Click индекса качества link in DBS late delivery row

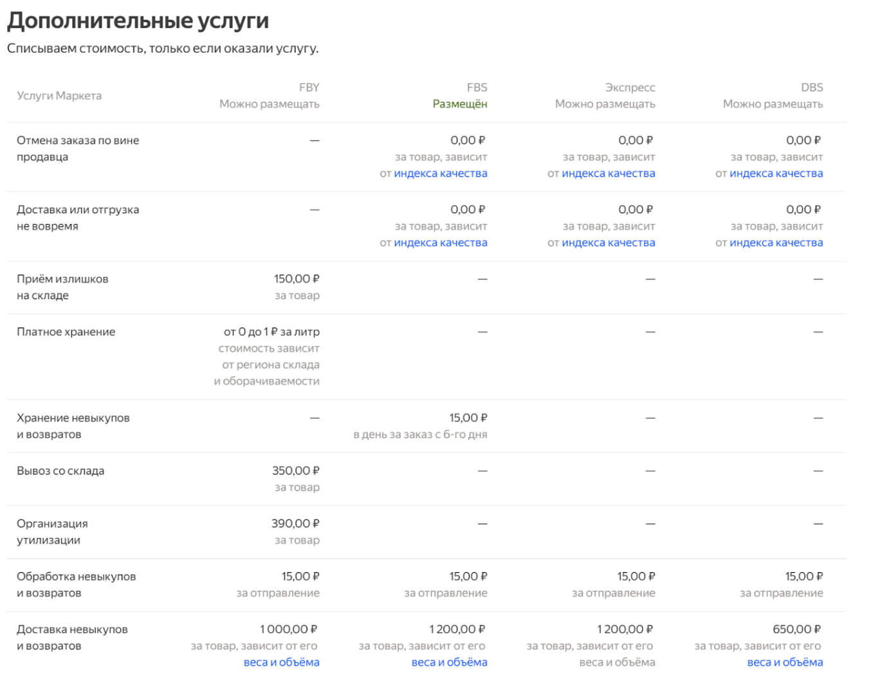(776, 243)
